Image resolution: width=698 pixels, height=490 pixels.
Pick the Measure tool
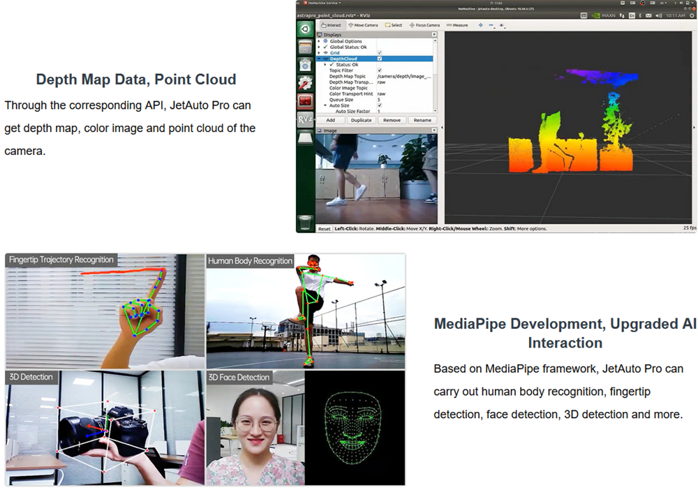coord(459,25)
